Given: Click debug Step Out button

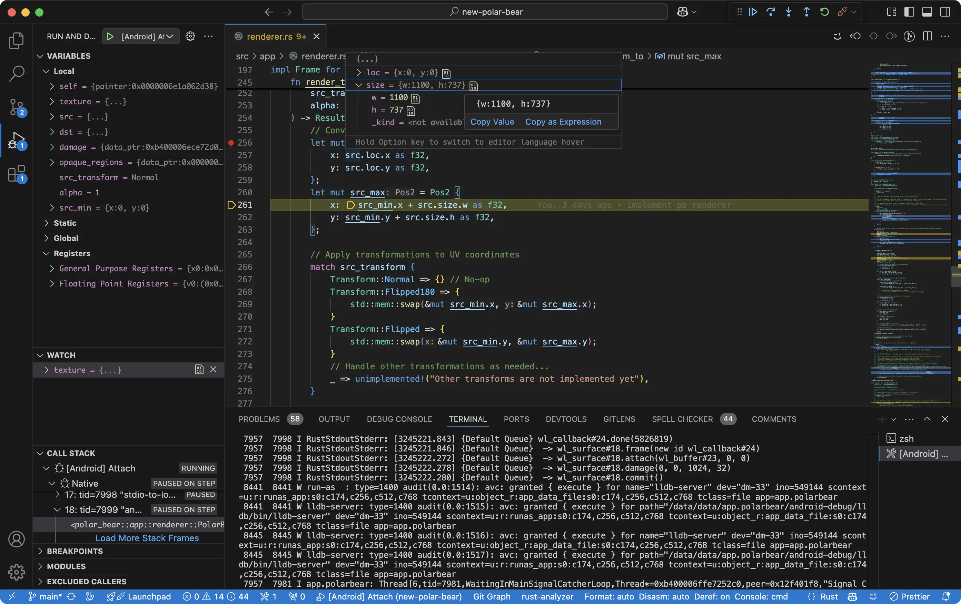Looking at the screenshot, I should click(x=806, y=12).
